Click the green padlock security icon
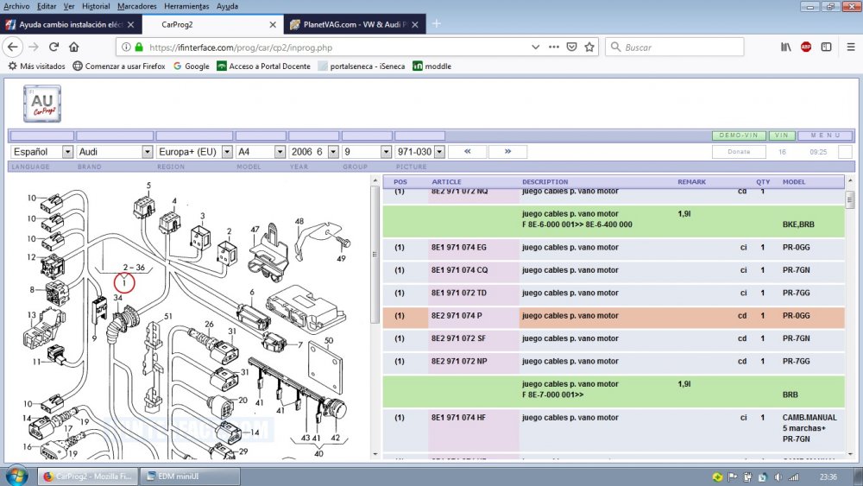 (x=139, y=47)
